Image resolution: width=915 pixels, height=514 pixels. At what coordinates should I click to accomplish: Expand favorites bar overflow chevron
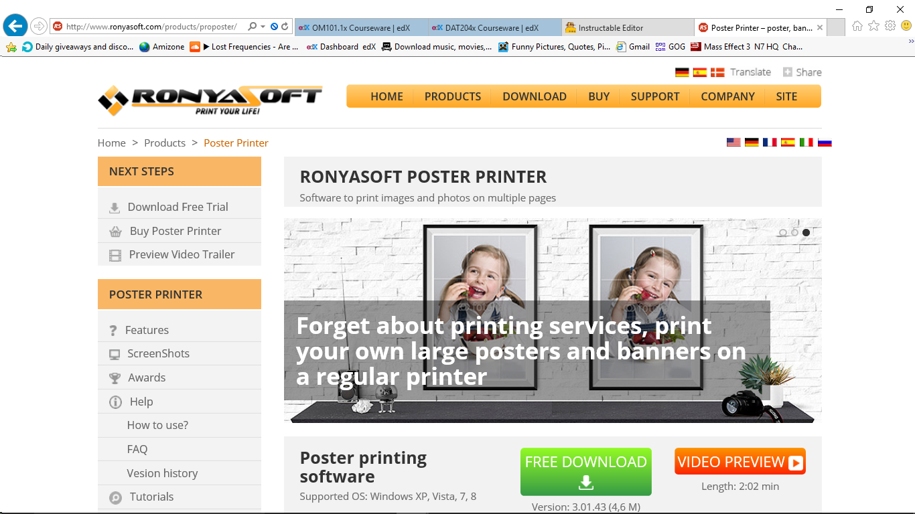coord(910,41)
